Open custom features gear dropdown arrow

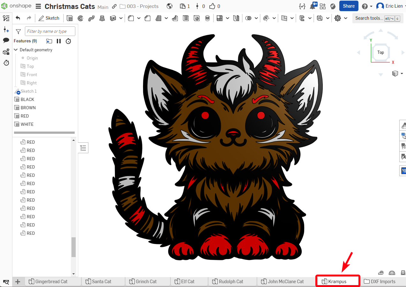(x=346, y=18)
